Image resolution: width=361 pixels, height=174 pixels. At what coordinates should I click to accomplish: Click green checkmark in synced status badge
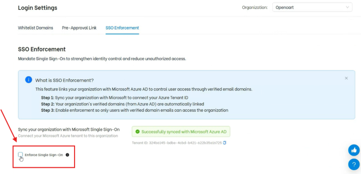137,132
